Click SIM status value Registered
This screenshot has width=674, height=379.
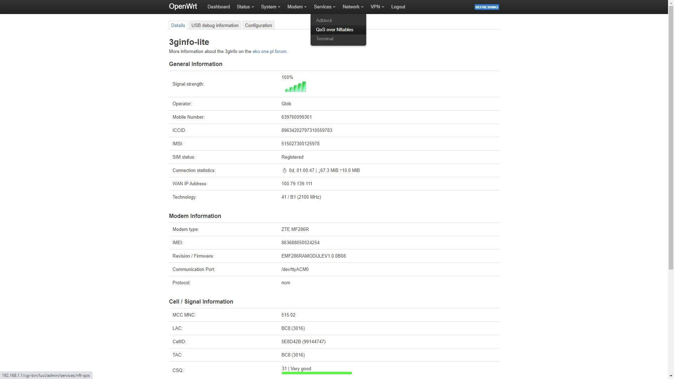[x=292, y=157]
